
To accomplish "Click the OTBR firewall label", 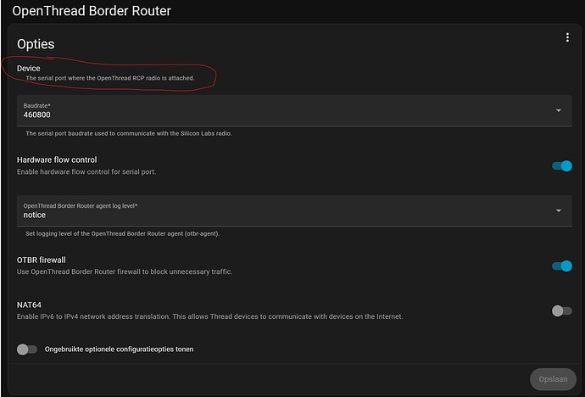I will (x=41, y=260).
